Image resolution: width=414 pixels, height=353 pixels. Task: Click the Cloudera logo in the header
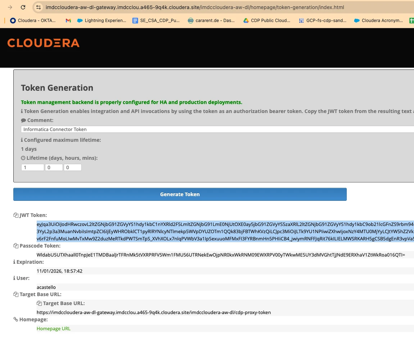[43, 43]
